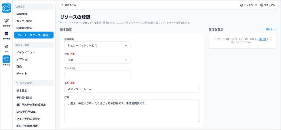The image size is (281, 130).
Task: Select リソース（スタッフ・部屋） menu item
Action: point(33,35)
